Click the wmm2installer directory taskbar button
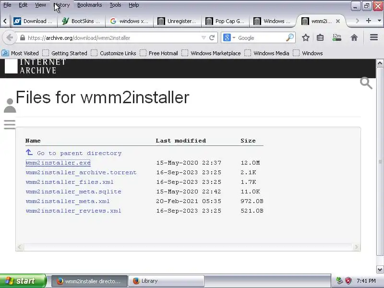 pyautogui.click(x=89, y=281)
